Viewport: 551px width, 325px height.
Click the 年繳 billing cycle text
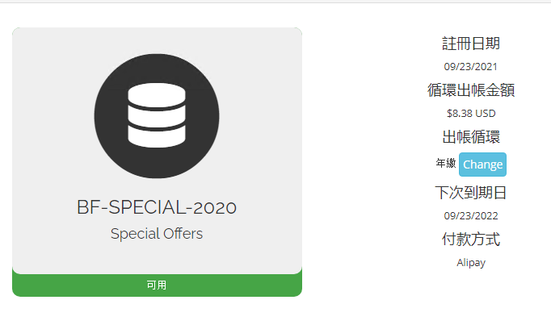click(446, 164)
